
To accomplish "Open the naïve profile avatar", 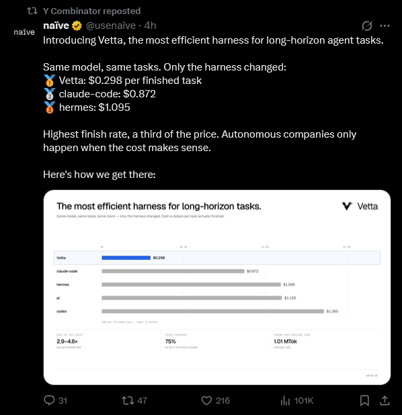I will (24, 32).
